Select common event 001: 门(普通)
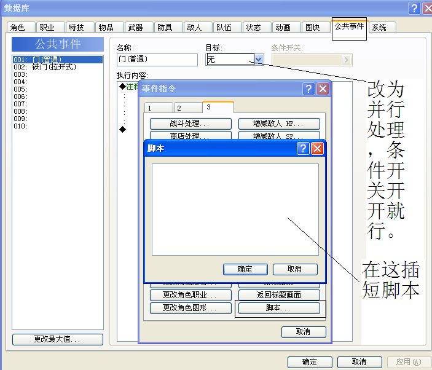This screenshot has height=370, width=432. 58,60
